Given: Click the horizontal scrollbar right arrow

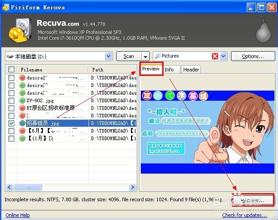Looking at the screenshot, I should (132, 187).
